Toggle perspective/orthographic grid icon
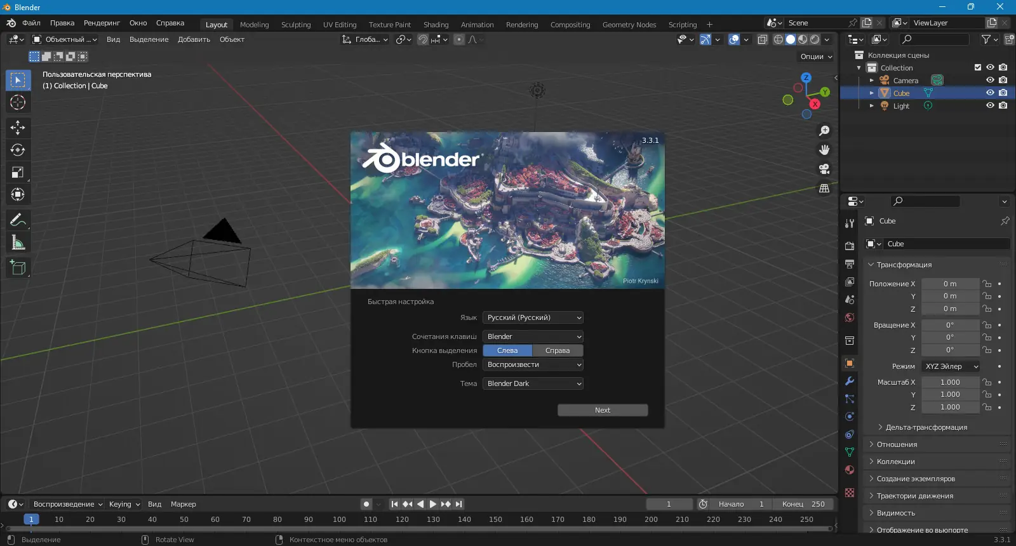 click(x=824, y=189)
